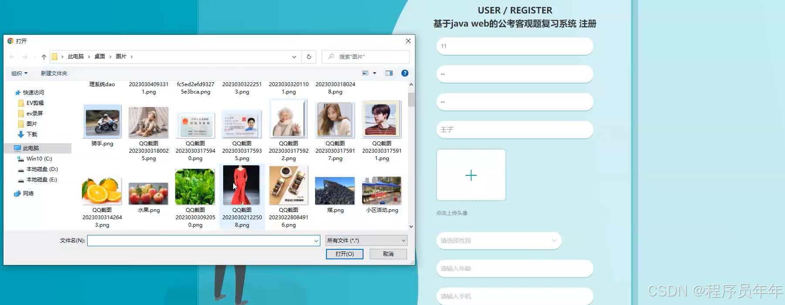Click the 请输入年龄 age field

[515, 268]
